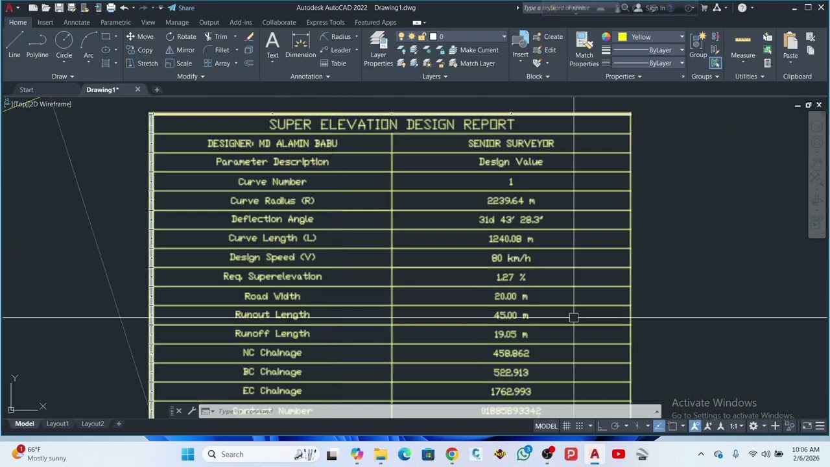Insert a Table annotation
Viewport: 830px width, 467px height.
pos(333,64)
